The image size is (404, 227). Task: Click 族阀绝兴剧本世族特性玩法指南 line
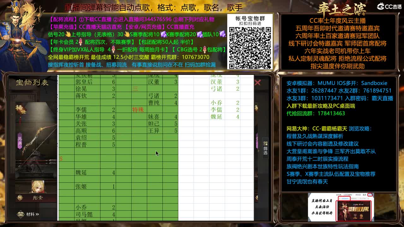[x=322, y=166]
